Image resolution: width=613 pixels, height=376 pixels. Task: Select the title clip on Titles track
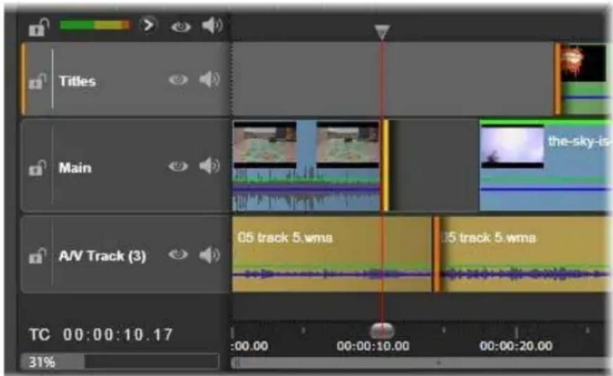[x=584, y=79]
